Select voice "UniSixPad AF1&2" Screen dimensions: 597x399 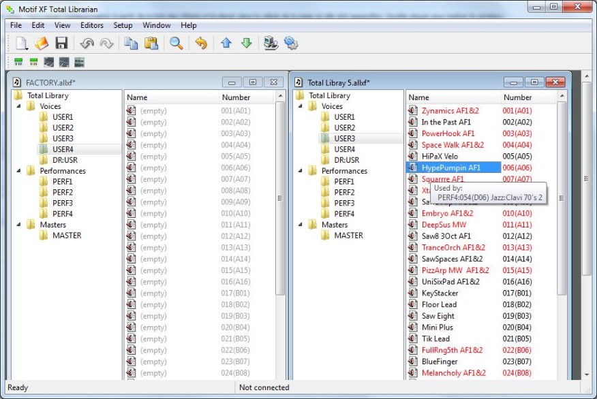coord(450,282)
